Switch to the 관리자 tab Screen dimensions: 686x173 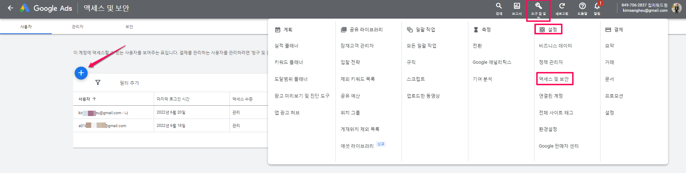[78, 27]
